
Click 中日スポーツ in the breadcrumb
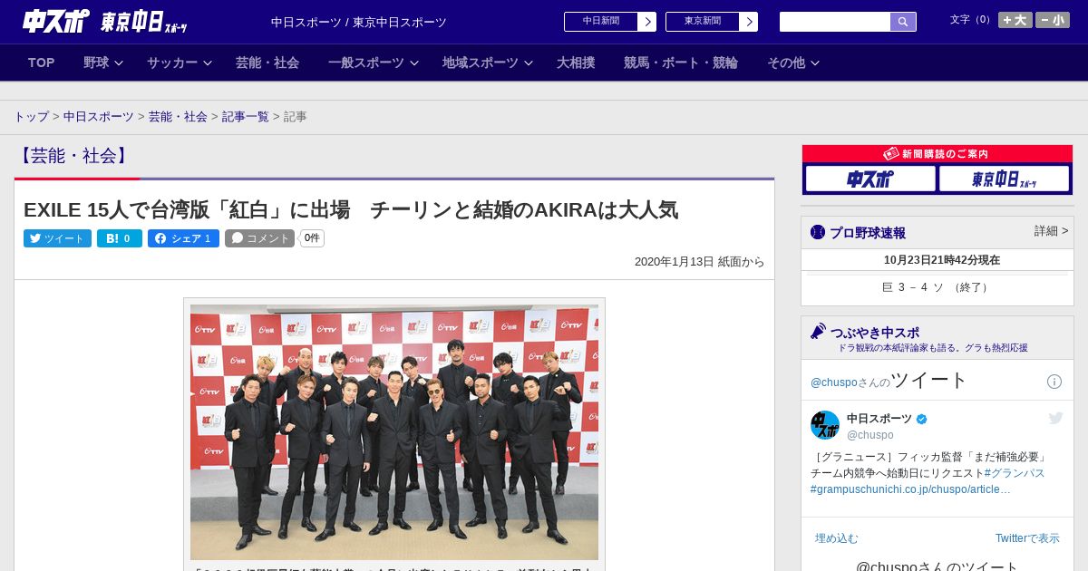tap(99, 117)
